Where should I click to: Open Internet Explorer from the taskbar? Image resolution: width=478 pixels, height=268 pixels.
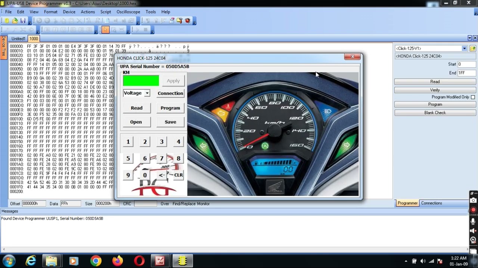coord(31,261)
